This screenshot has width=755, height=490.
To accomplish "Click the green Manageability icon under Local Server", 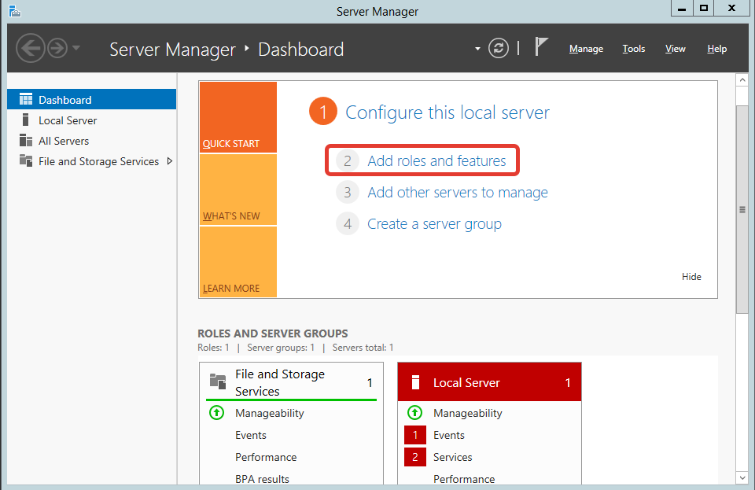I will 414,413.
